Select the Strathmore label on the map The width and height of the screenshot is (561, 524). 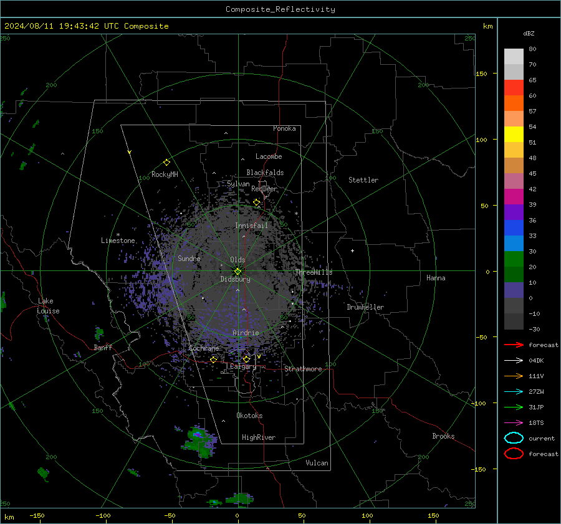[303, 369]
